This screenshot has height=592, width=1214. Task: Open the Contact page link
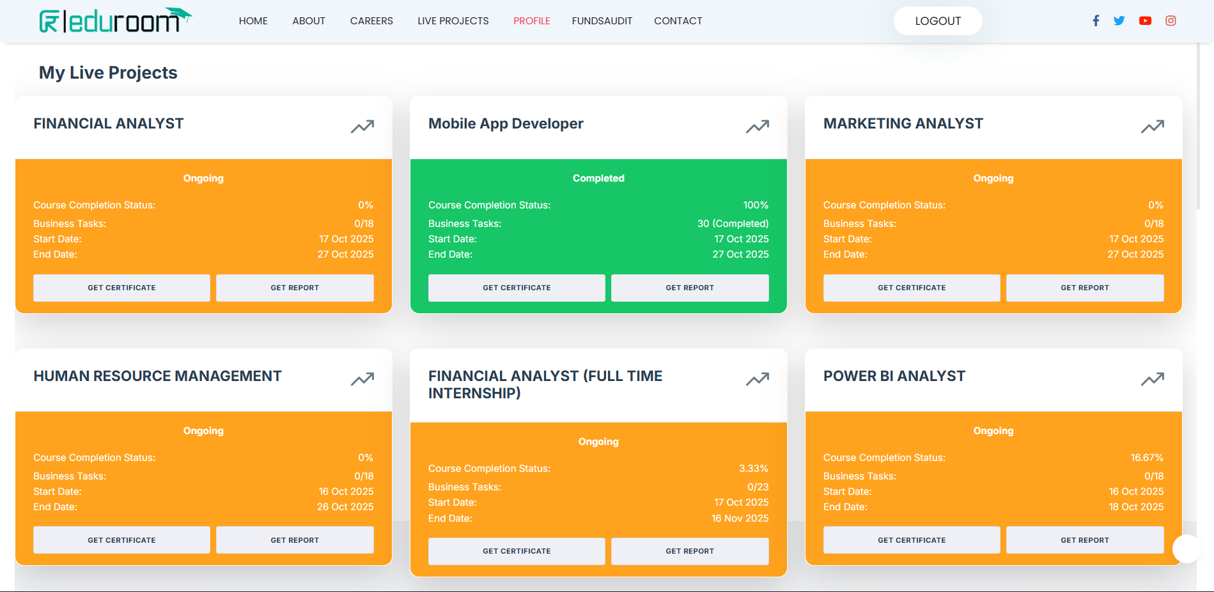[x=678, y=21]
